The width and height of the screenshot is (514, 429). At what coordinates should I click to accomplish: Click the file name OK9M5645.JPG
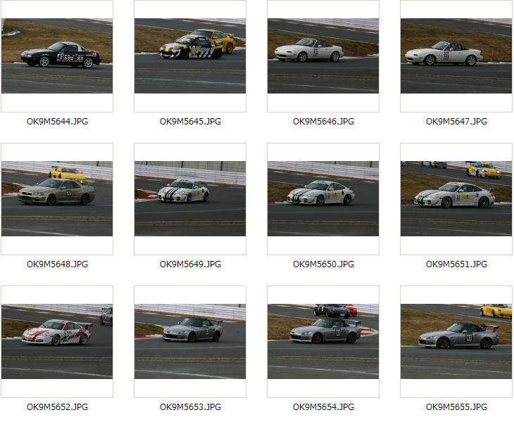coord(190,122)
